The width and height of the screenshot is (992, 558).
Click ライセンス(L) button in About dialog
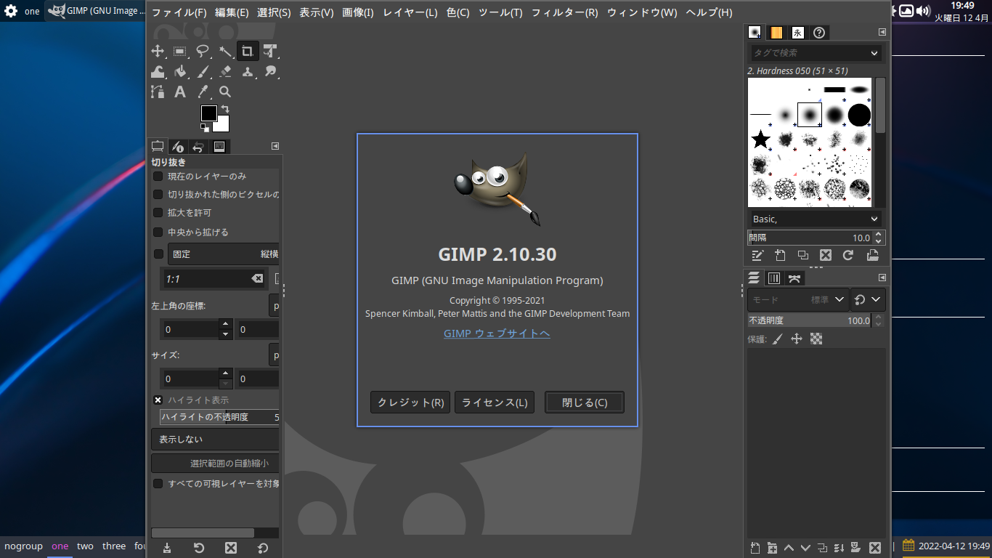coord(495,403)
